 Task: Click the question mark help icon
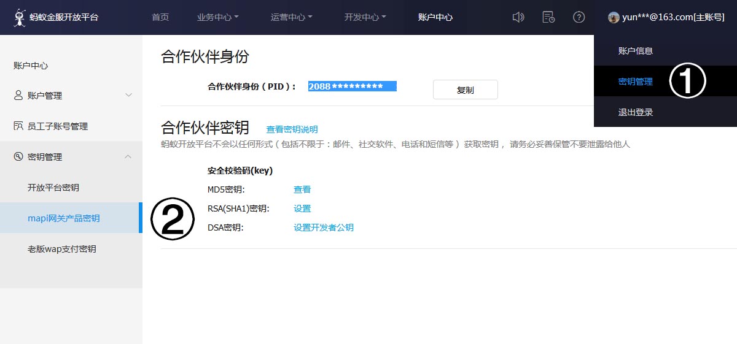579,17
